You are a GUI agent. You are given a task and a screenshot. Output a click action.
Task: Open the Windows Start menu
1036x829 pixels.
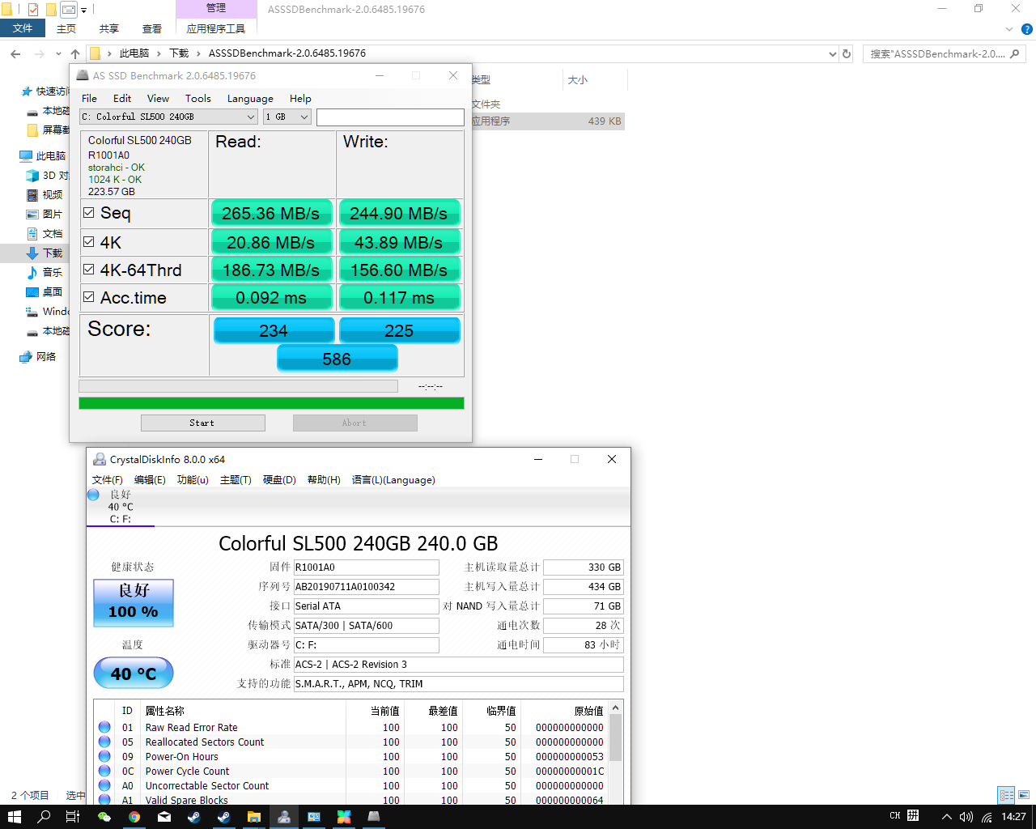14,817
